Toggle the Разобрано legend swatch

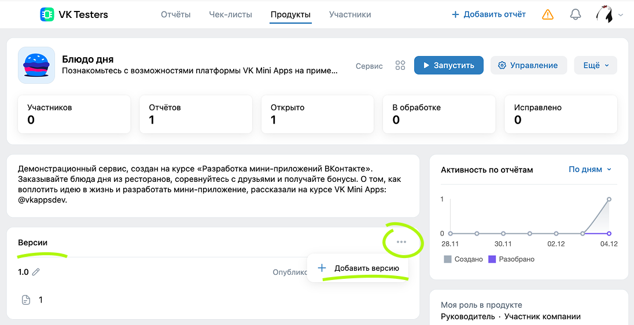(492, 259)
